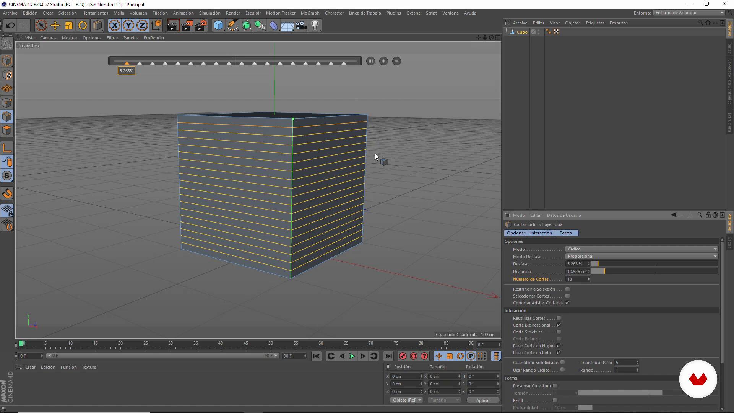Image resolution: width=734 pixels, height=413 pixels.
Task: Click loop cut remove (−) button
Action: click(x=397, y=61)
